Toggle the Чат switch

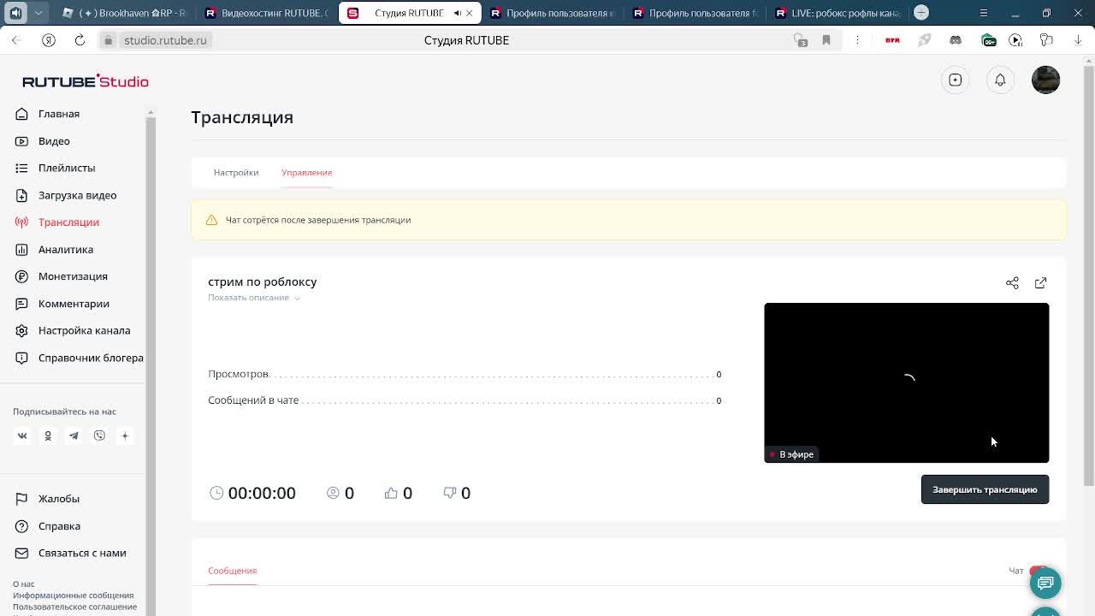tap(1039, 571)
